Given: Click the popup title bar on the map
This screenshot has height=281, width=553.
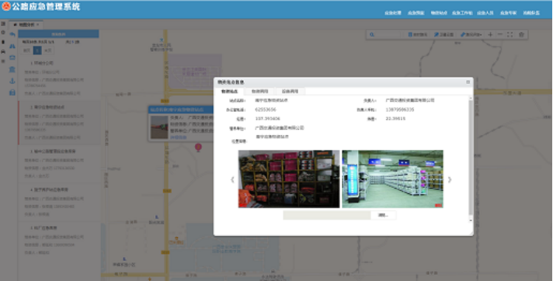Looking at the screenshot, I should (180, 109).
